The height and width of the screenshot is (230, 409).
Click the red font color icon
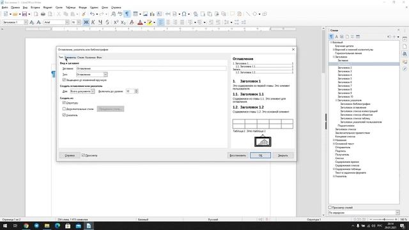click(x=140, y=22)
